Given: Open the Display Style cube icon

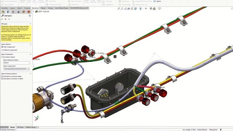Looking at the screenshot, I should click(x=141, y=9).
